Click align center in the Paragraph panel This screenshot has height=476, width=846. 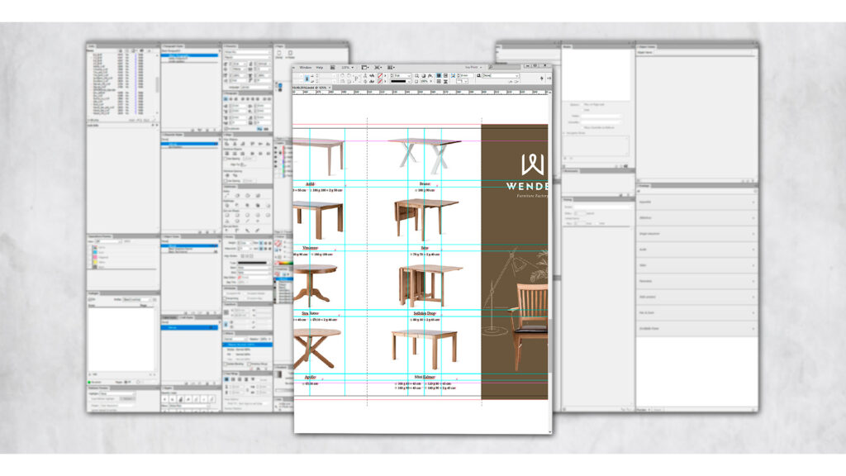tap(231, 99)
